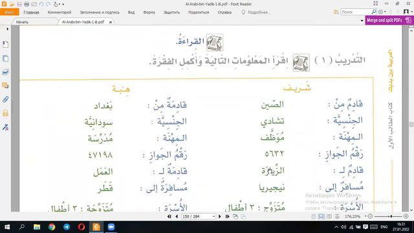414x233 pixels.
Task: Click the Подробнее tell-me field
Action: [x=256, y=12]
